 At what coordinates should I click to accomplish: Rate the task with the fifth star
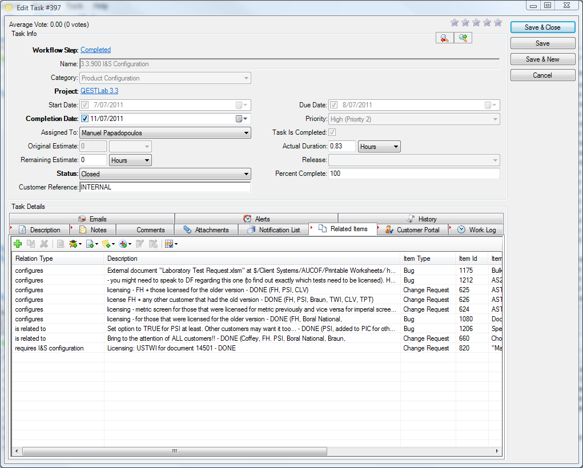pyautogui.click(x=498, y=23)
